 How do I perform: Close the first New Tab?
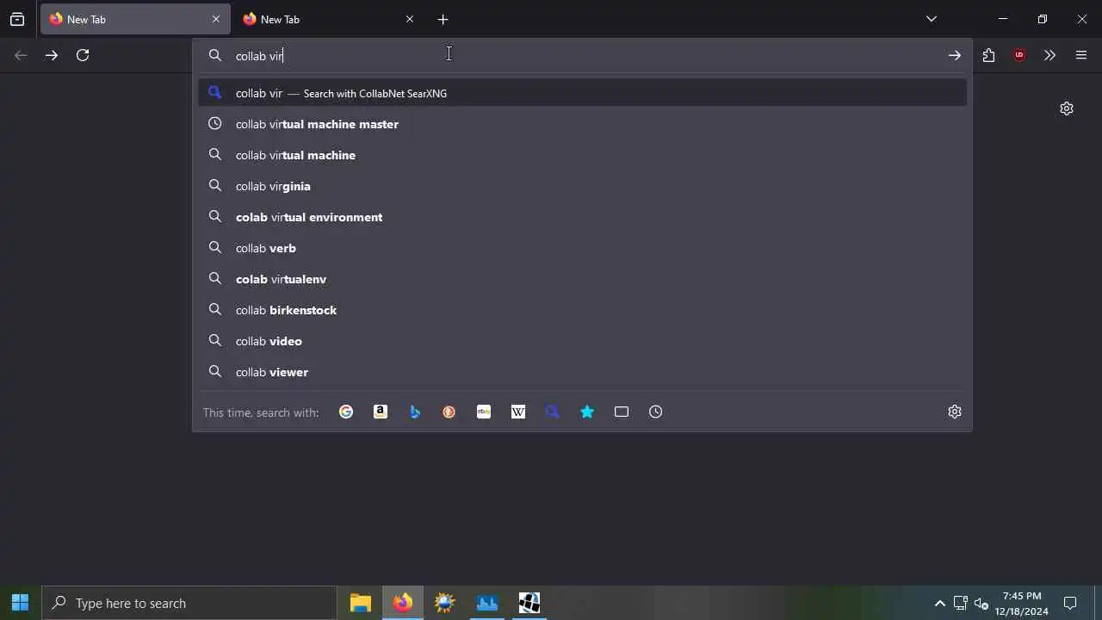coord(216,19)
